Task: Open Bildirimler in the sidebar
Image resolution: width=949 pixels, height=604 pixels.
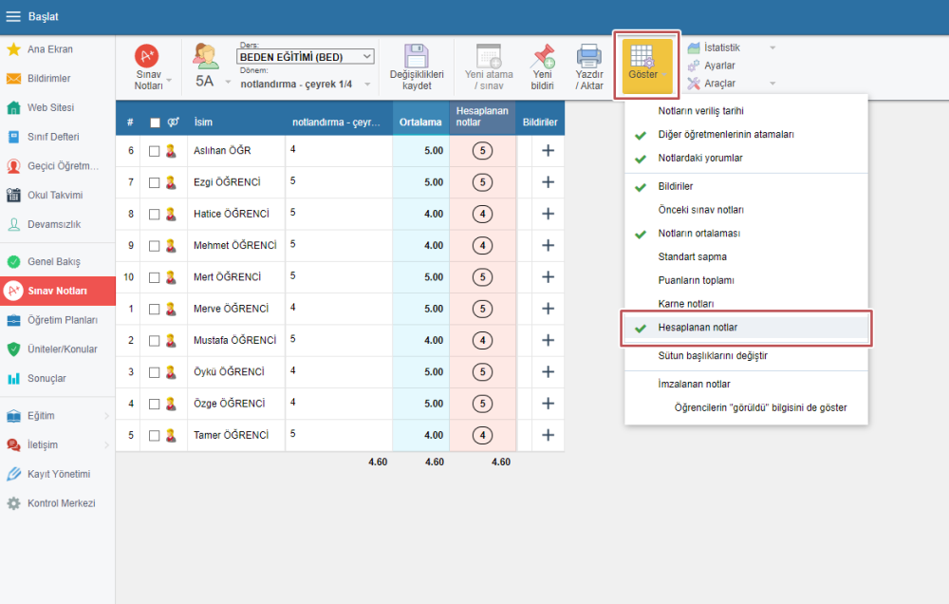Action: pos(49,79)
